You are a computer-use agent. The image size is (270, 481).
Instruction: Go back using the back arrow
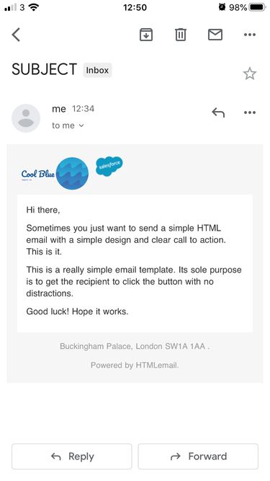click(16, 35)
